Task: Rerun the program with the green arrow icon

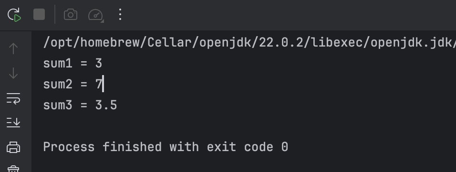Action: 14,14
